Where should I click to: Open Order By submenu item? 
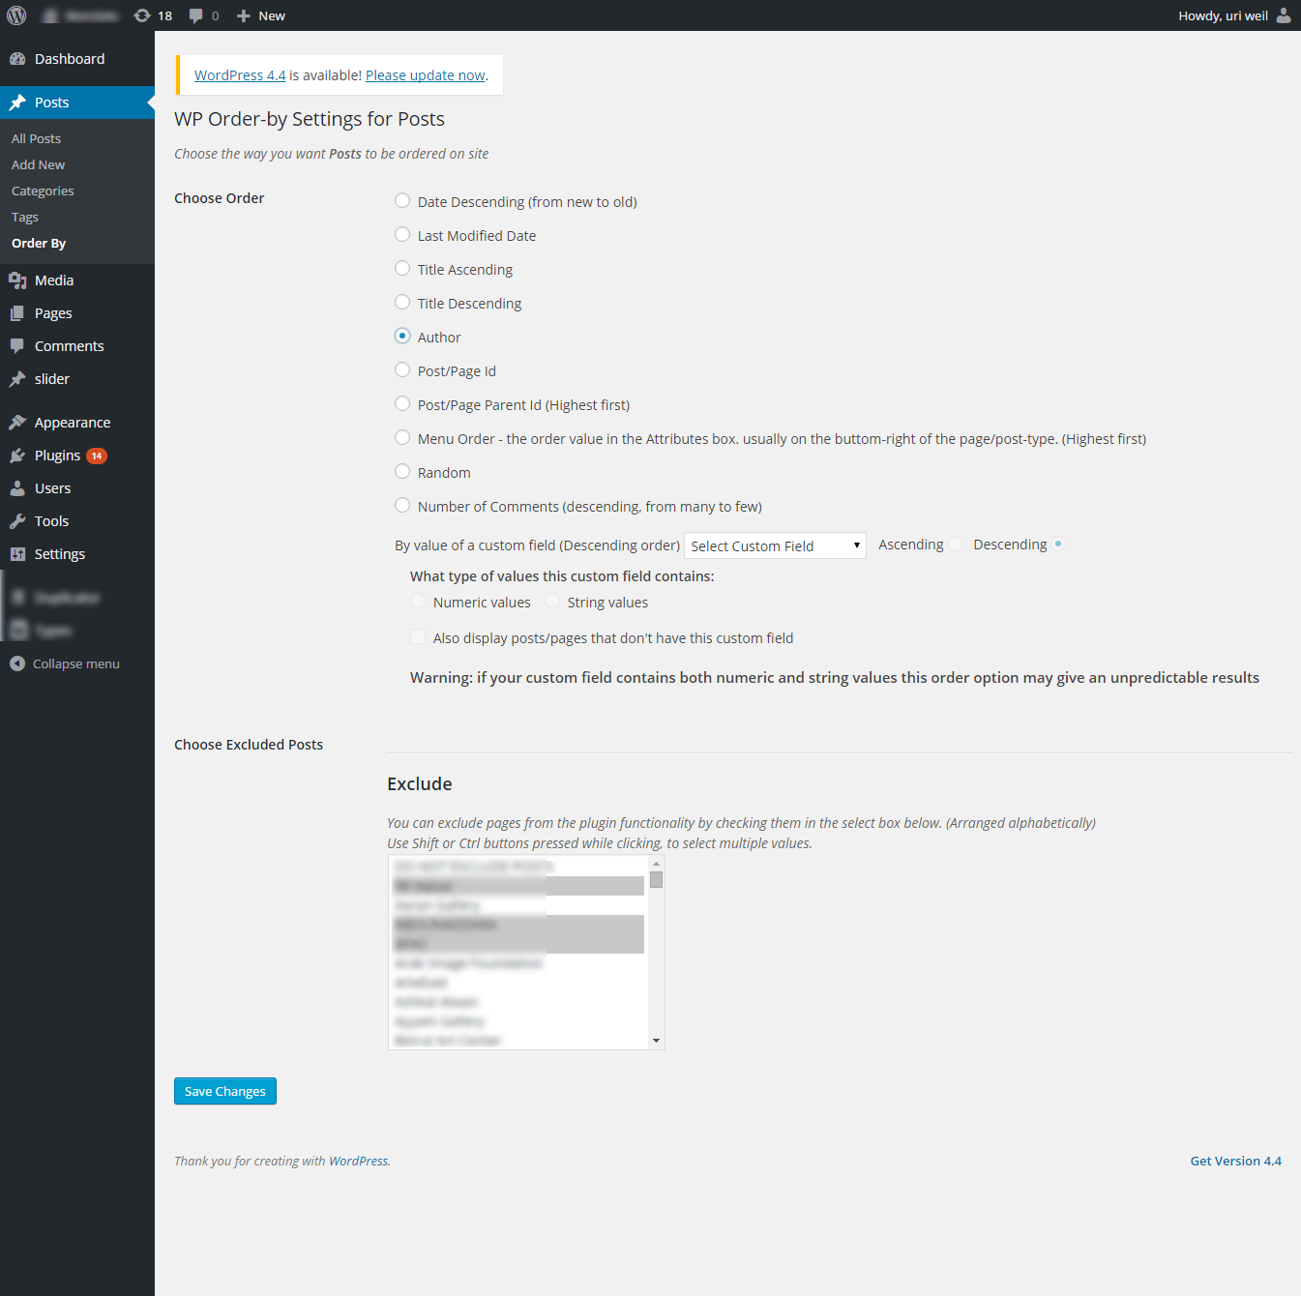[x=39, y=243]
